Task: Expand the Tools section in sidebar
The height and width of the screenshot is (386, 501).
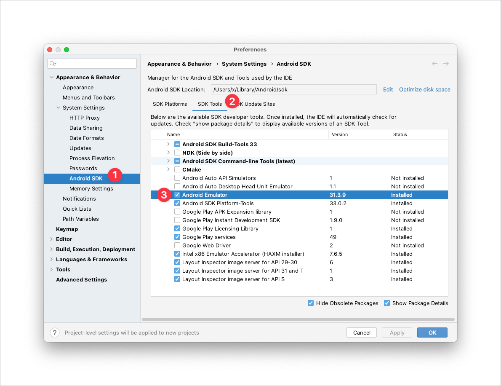Action: 51,270
